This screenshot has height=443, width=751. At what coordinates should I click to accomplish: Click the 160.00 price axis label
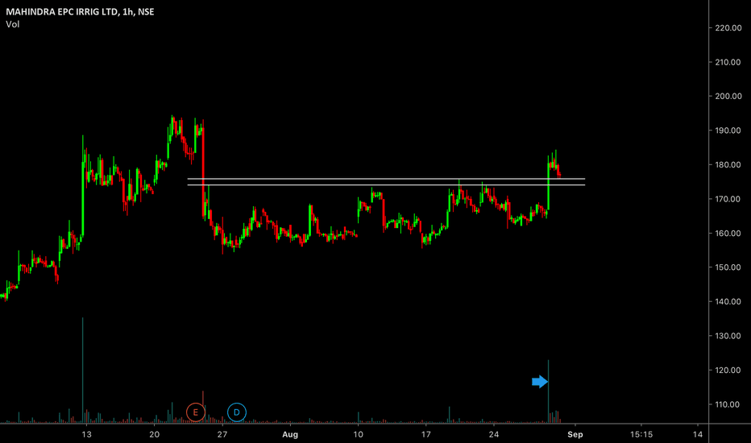[728, 234]
